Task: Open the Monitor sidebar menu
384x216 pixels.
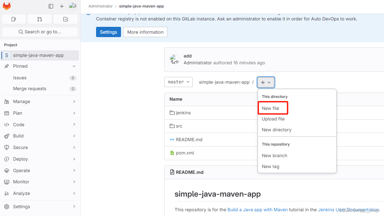Action: pyautogui.click(x=40, y=182)
